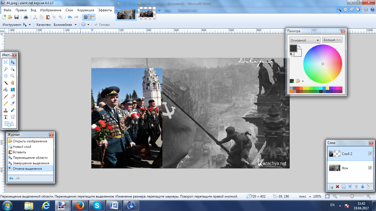Select the Gradient tool
This screenshot has height=211, width=376.
(x=13, y=90)
